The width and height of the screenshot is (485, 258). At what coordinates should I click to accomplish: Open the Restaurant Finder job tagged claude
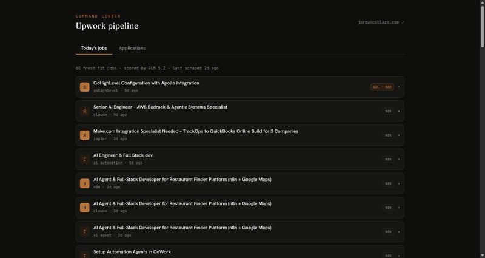coord(239,208)
